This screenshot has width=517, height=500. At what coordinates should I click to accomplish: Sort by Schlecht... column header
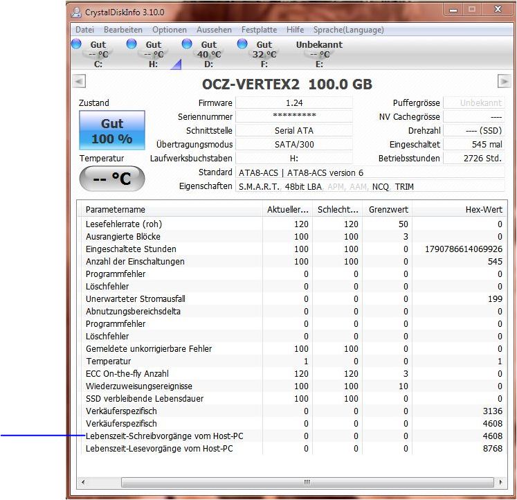[337, 209]
